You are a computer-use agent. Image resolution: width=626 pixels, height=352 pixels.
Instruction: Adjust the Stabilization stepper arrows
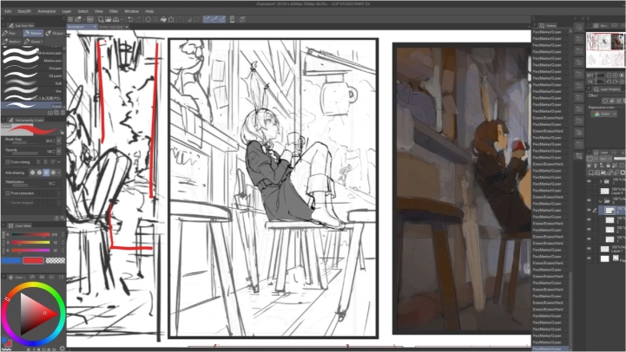[x=54, y=184]
